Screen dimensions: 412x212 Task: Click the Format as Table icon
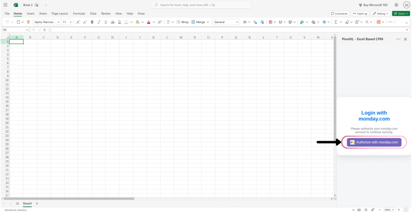point(290,22)
